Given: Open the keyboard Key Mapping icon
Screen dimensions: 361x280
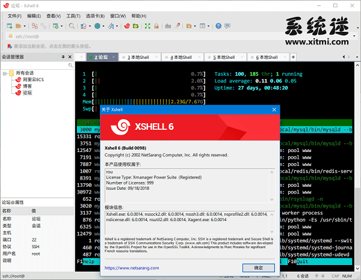Looking at the screenshot, I should [168, 26].
